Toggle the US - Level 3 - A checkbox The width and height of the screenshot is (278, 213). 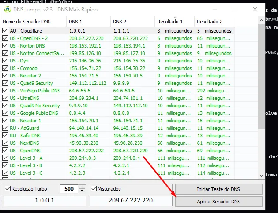tap(5, 158)
